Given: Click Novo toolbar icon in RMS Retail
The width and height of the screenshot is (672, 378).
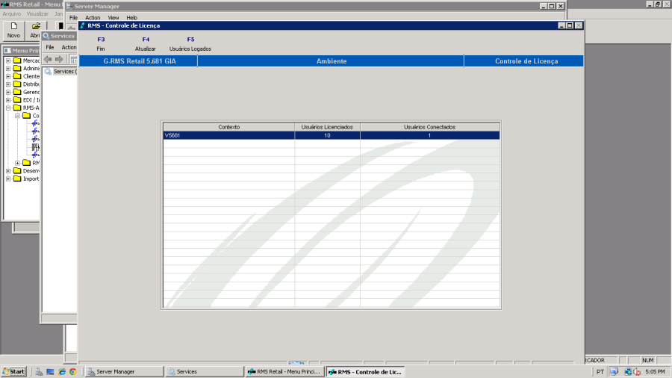Looking at the screenshot, I should pos(13,31).
